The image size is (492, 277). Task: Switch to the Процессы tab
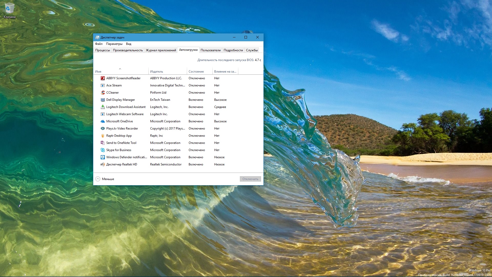click(102, 50)
